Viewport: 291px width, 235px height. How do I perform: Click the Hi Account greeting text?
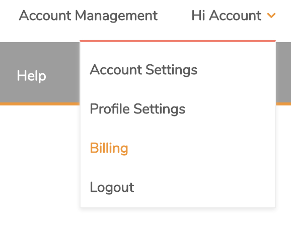pyautogui.click(x=227, y=16)
